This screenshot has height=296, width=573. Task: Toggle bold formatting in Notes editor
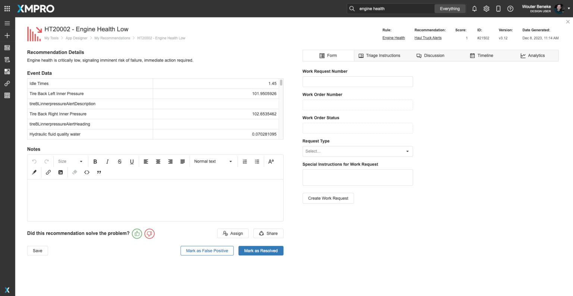(95, 161)
